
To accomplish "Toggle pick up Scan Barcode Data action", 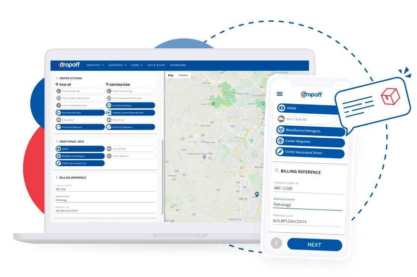I will 80,113.
